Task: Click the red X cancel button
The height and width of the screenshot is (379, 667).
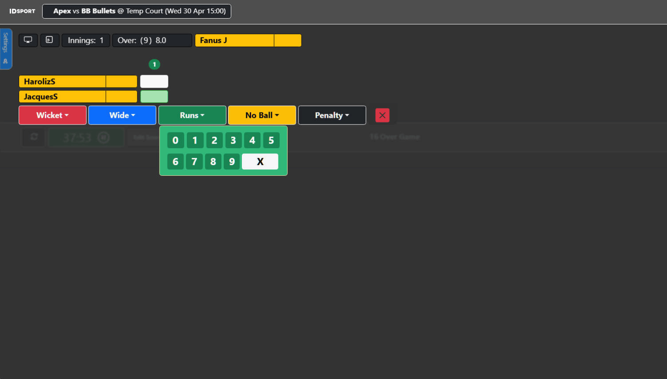Action: [x=382, y=115]
